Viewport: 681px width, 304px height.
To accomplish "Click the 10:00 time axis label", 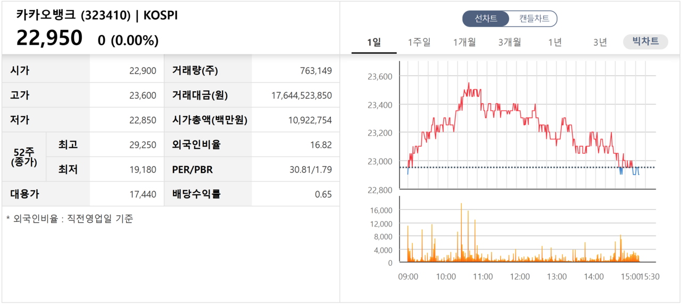I will (x=446, y=276).
